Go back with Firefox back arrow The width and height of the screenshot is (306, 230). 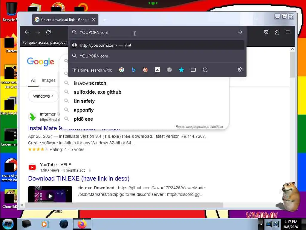point(27,32)
